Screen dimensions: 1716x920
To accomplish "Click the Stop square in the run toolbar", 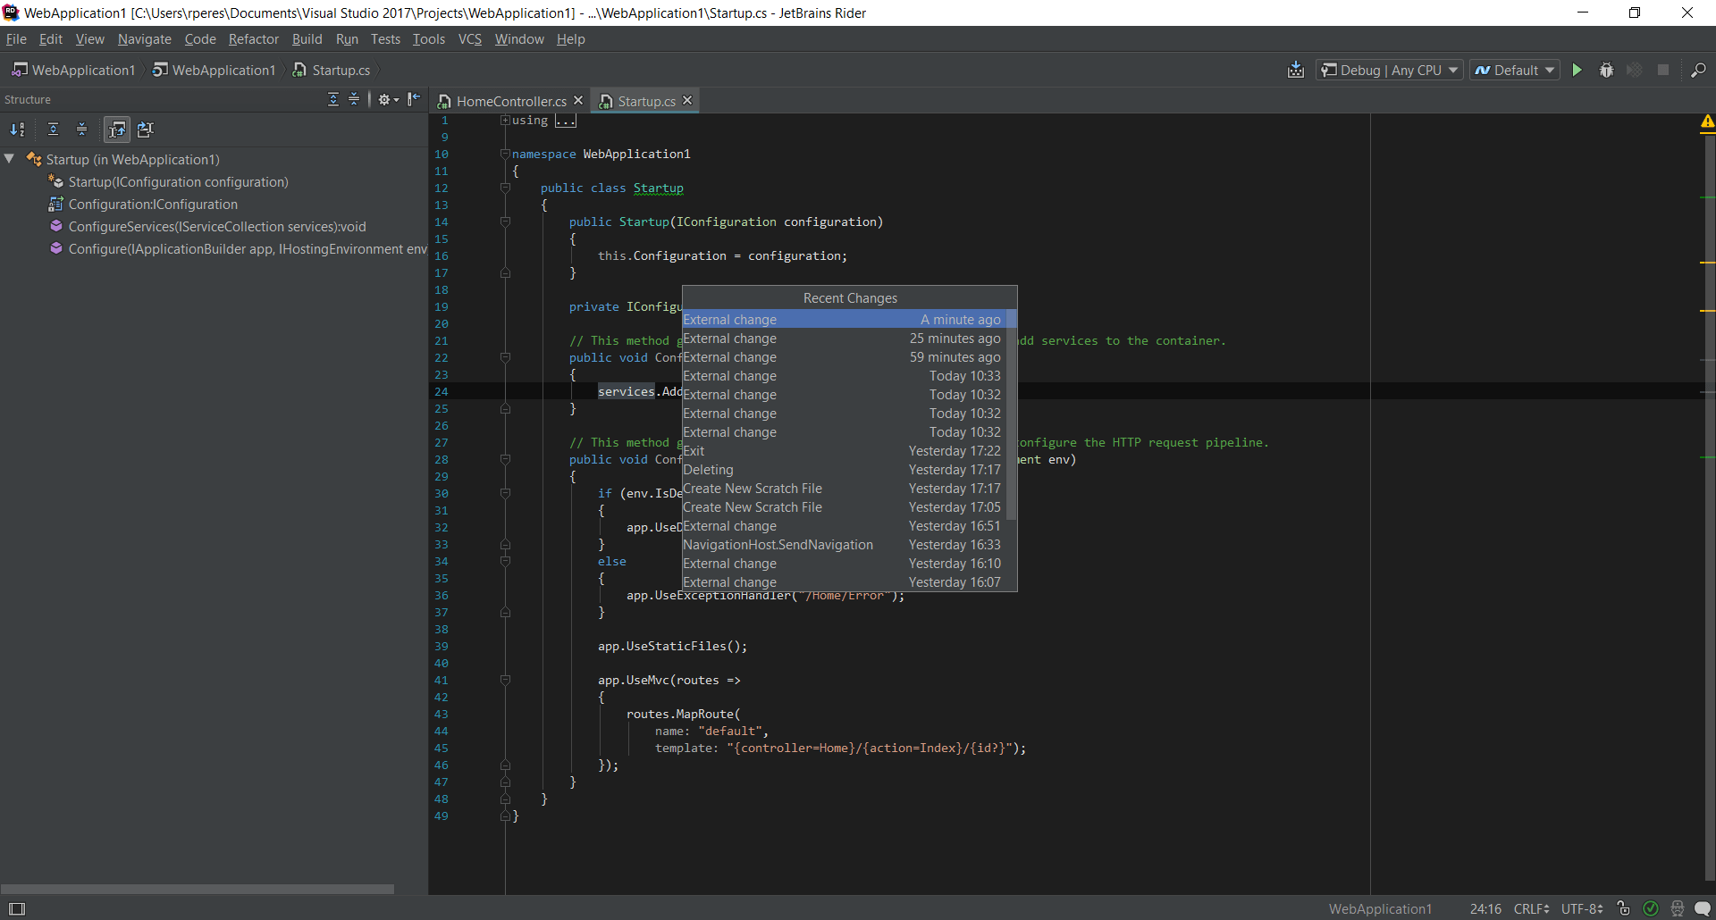I will [1663, 70].
